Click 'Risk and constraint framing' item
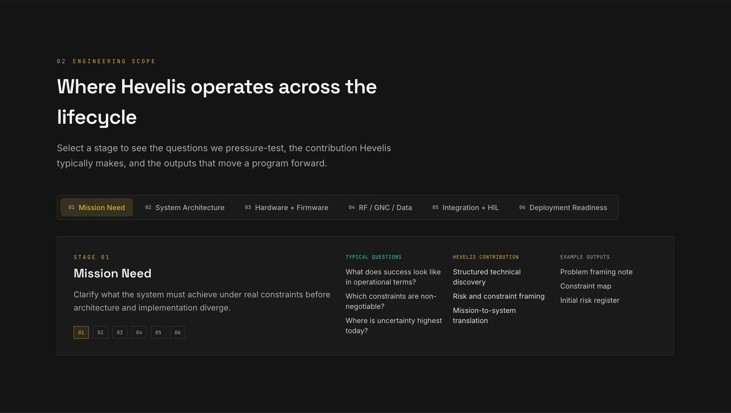Viewport: 731px width, 413px height. [499, 296]
